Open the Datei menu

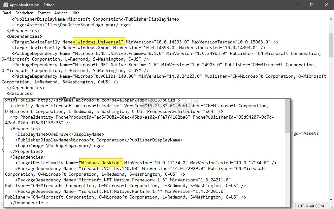(7, 13)
